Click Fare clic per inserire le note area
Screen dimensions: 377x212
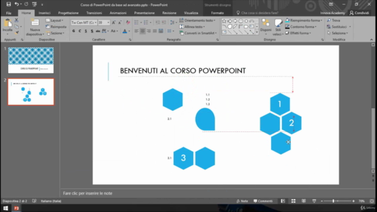click(x=88, y=193)
